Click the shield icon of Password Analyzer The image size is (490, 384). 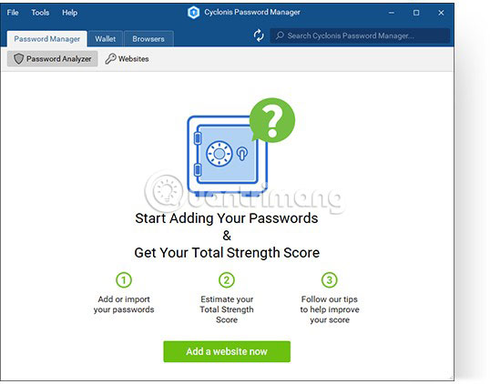point(18,59)
